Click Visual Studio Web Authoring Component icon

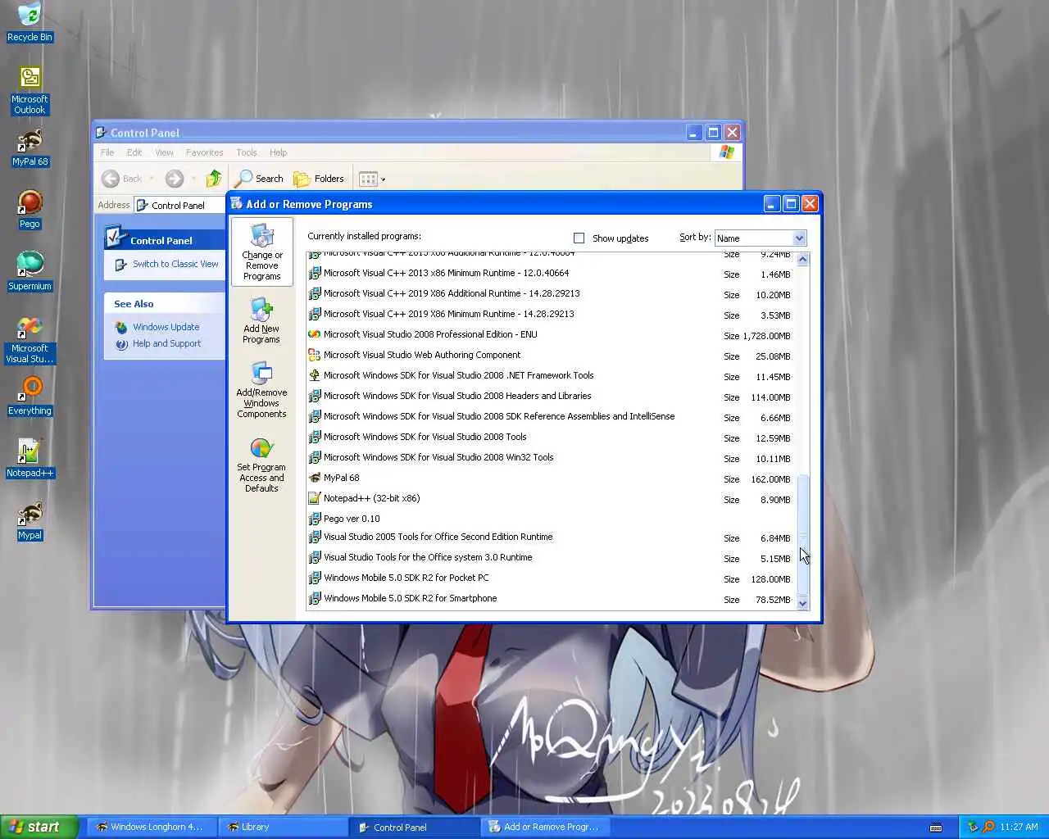point(314,355)
